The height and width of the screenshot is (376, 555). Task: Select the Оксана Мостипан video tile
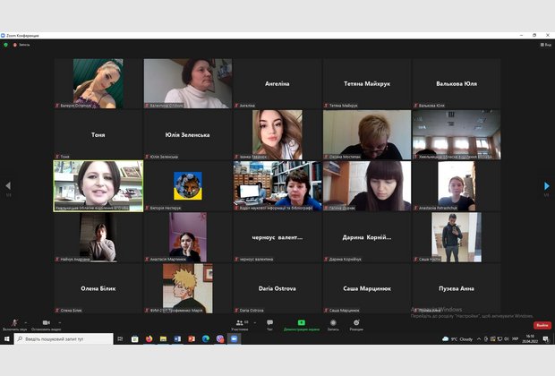[x=367, y=134]
